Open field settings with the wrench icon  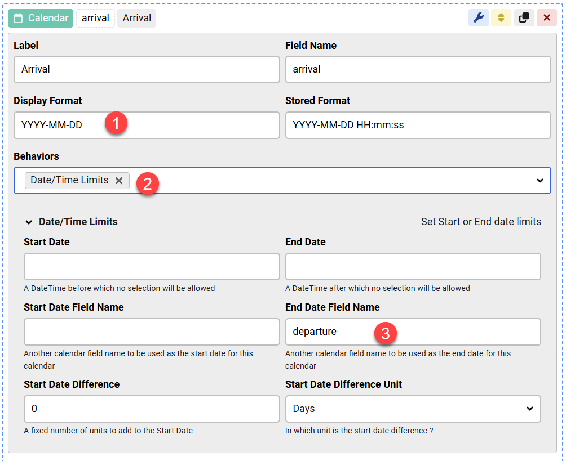pyautogui.click(x=478, y=17)
